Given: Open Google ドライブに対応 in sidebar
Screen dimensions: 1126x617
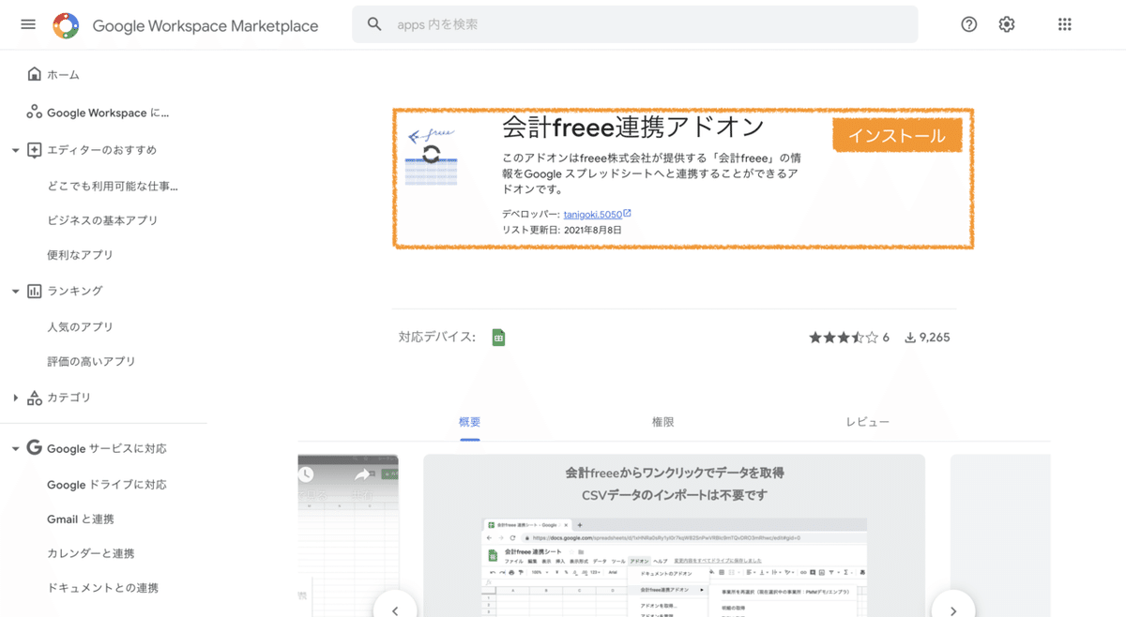Looking at the screenshot, I should (x=107, y=485).
